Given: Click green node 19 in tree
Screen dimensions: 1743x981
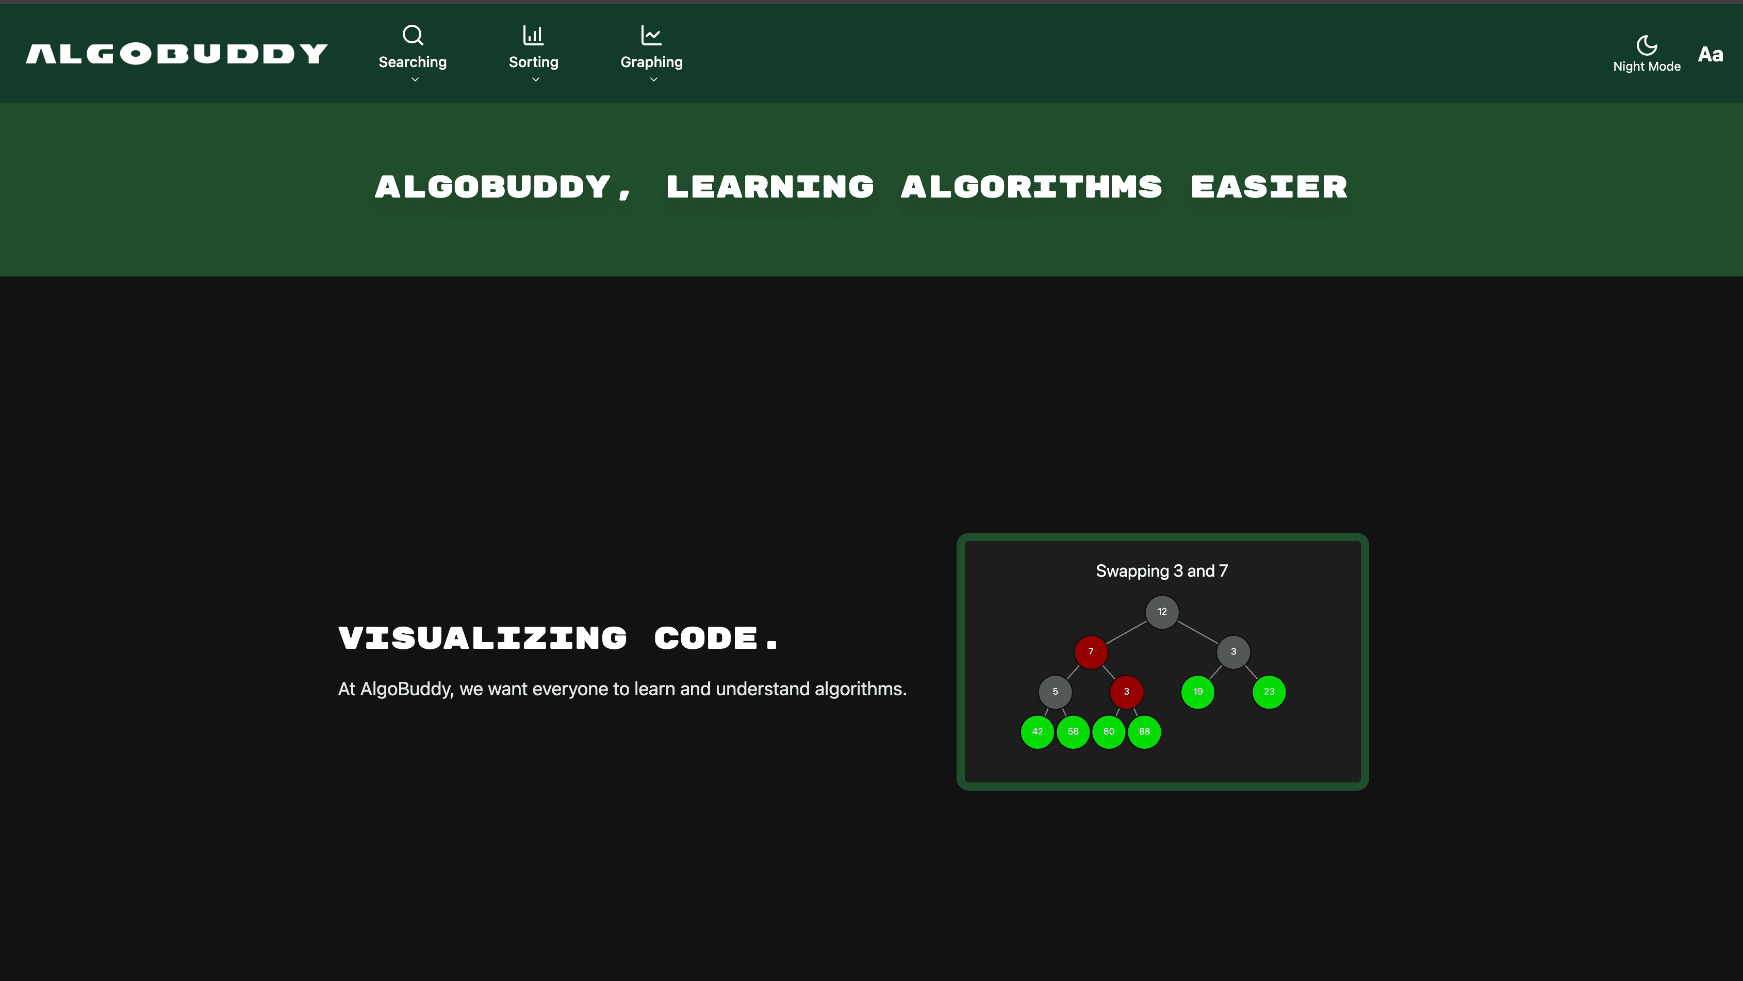Looking at the screenshot, I should click(1197, 692).
